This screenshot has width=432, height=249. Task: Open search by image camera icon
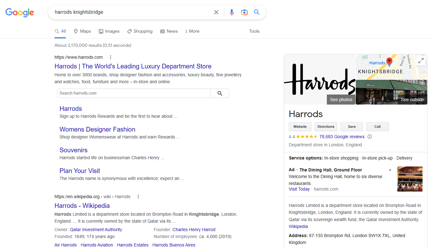point(244,12)
